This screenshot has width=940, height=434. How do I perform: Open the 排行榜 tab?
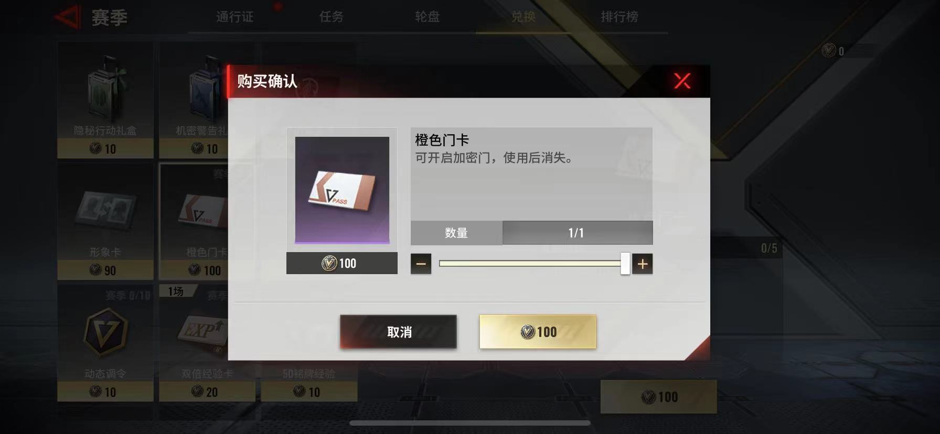(619, 17)
